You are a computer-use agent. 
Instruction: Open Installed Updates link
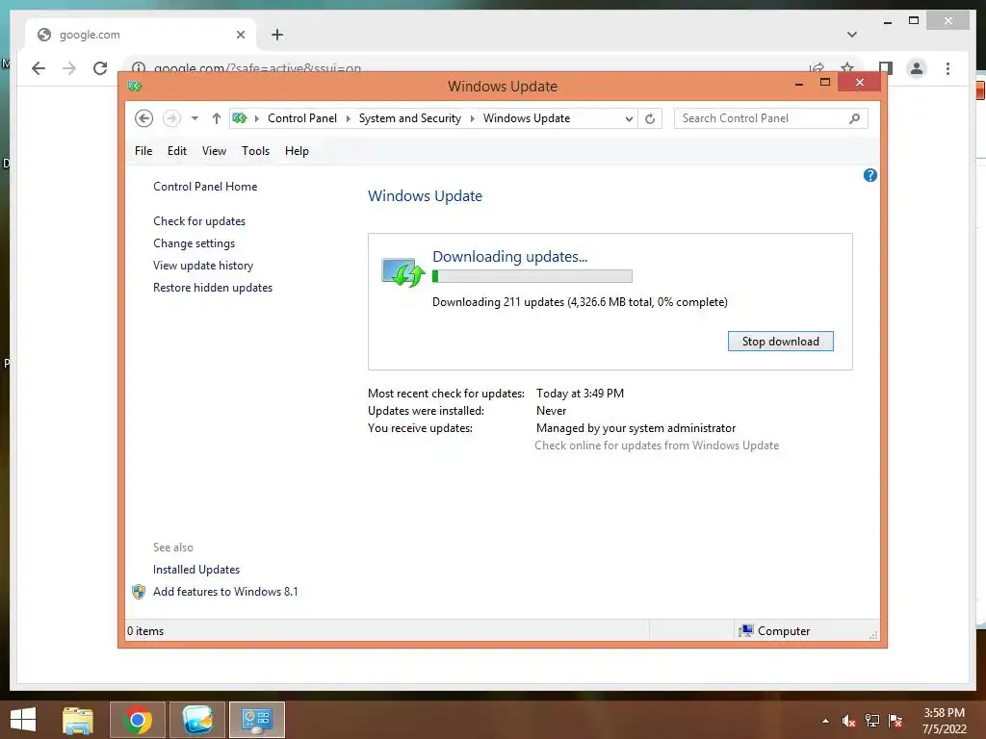(x=196, y=570)
